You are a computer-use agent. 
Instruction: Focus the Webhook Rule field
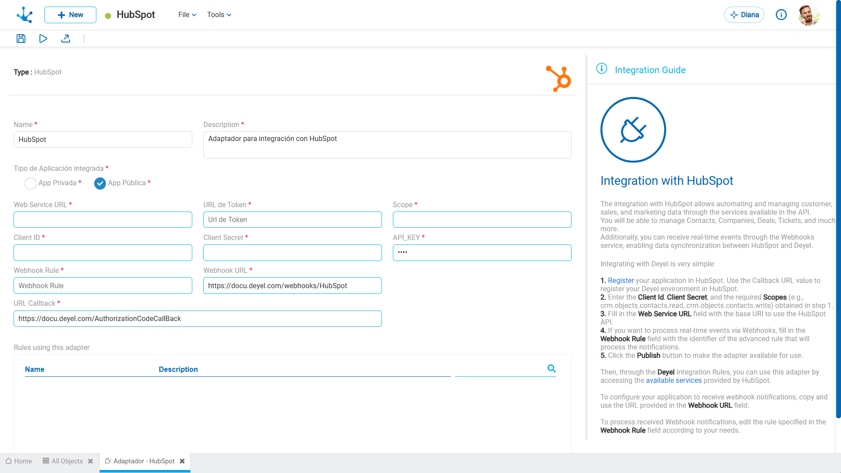(103, 286)
